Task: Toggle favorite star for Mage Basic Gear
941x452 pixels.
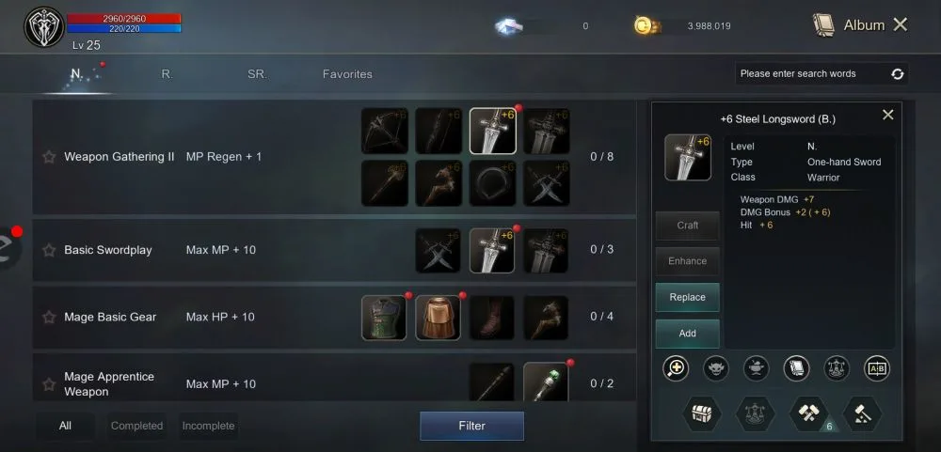Action: tap(49, 317)
